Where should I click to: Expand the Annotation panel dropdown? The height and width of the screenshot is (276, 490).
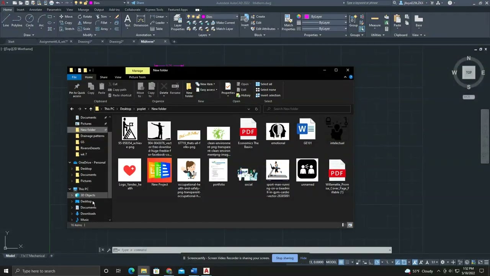(x=145, y=35)
